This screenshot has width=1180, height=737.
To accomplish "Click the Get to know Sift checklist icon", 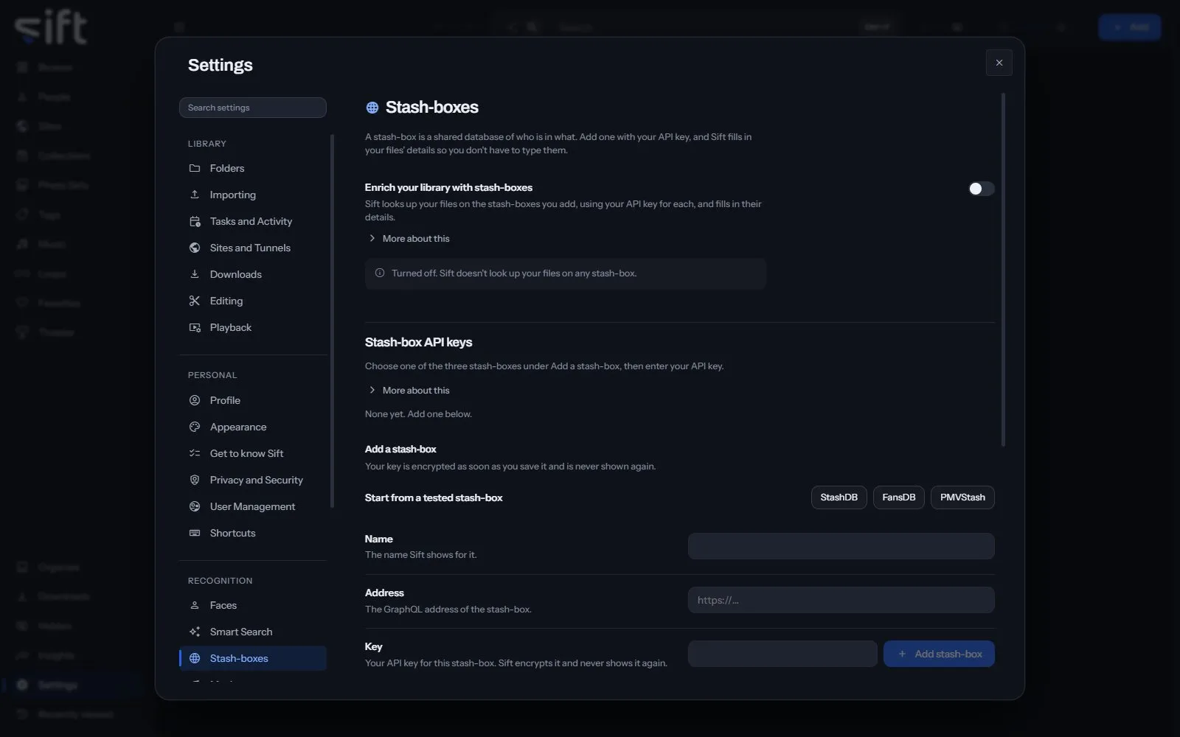I will [195, 453].
